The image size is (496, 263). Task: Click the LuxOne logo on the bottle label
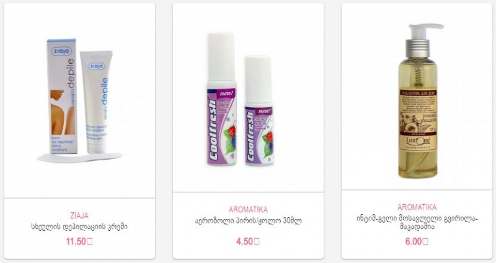417,141
